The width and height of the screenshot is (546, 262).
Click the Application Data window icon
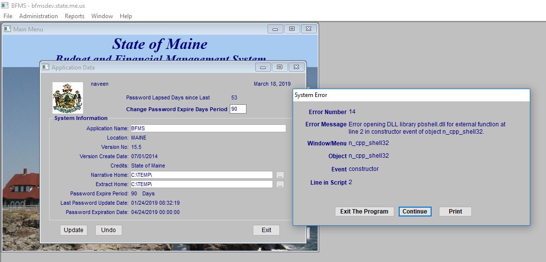pos(46,67)
